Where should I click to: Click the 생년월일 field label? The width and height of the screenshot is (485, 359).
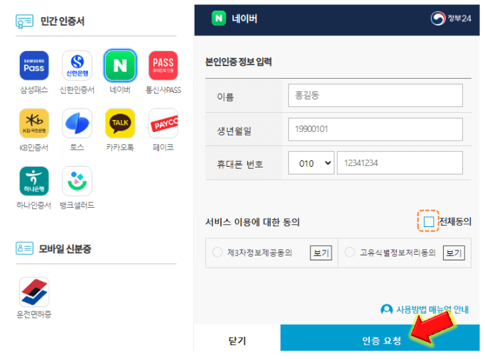click(234, 131)
